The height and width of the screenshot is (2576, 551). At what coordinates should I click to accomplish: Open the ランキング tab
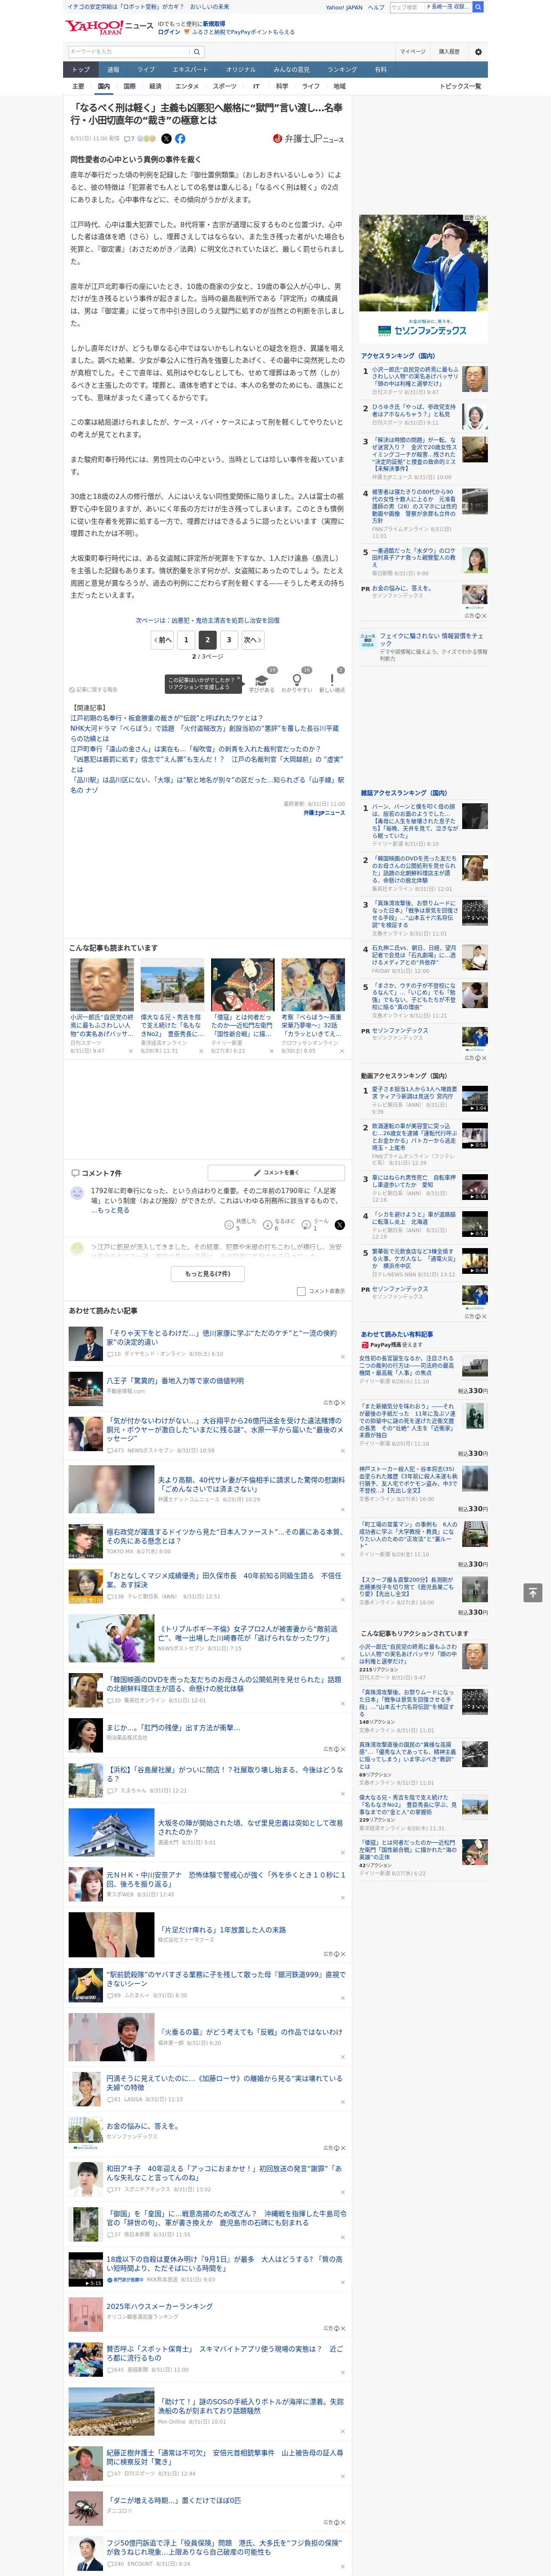pyautogui.click(x=343, y=70)
